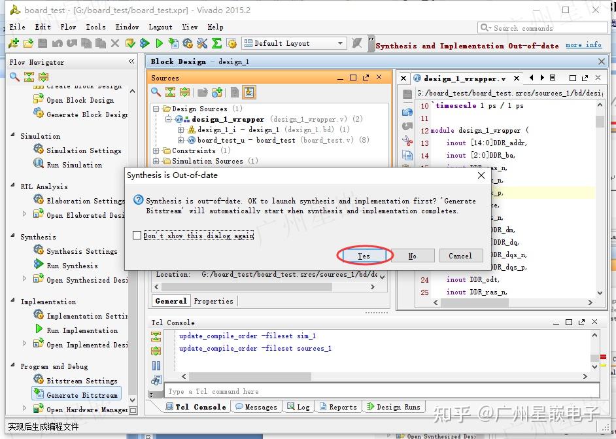Screen dimensions: 616x439
Task: Click the green Run arrow in the main toolbar
Action: [x=159, y=43]
